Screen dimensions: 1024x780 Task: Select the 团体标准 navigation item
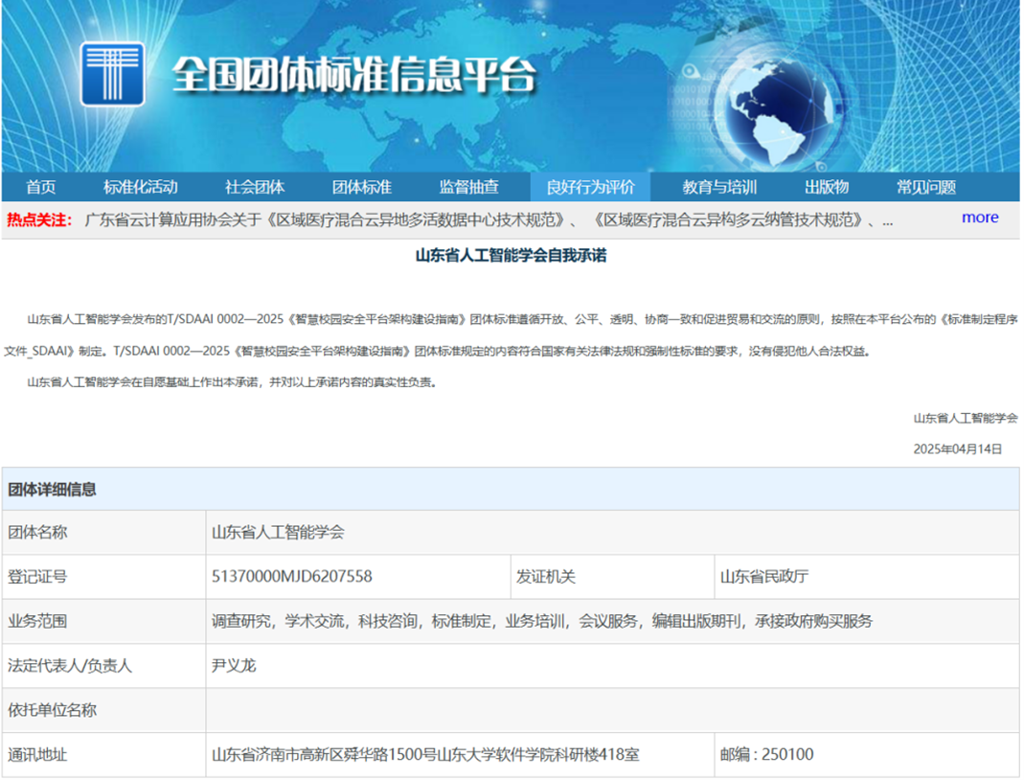pyautogui.click(x=362, y=188)
